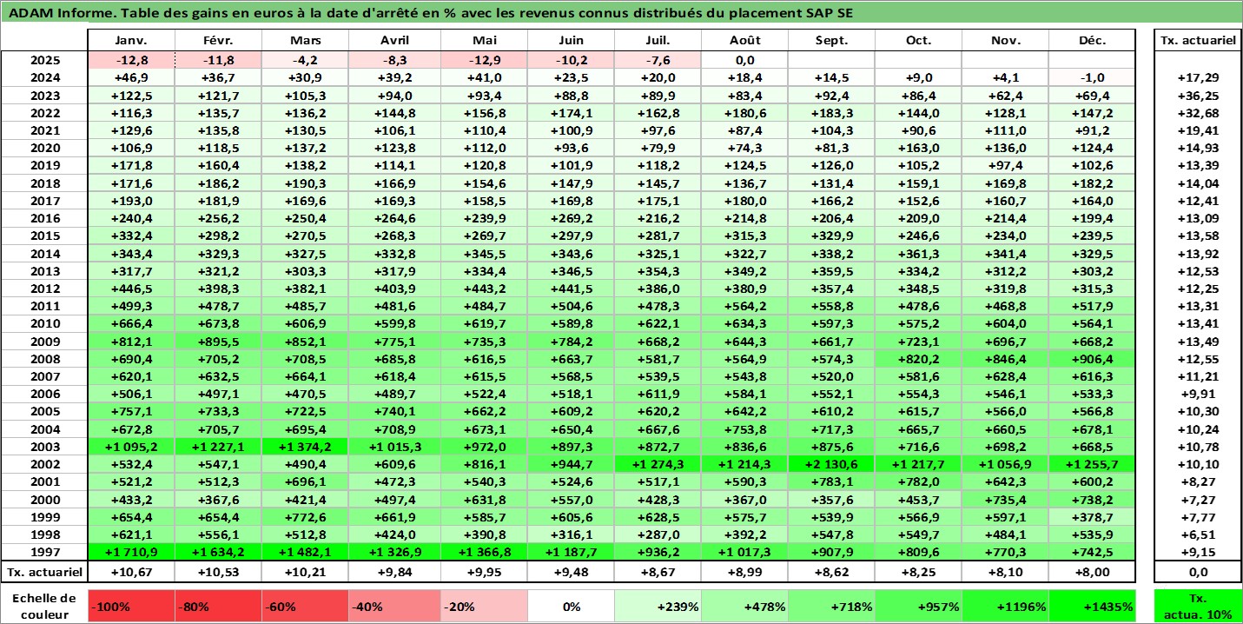Select the Févr. column header

click(x=219, y=41)
